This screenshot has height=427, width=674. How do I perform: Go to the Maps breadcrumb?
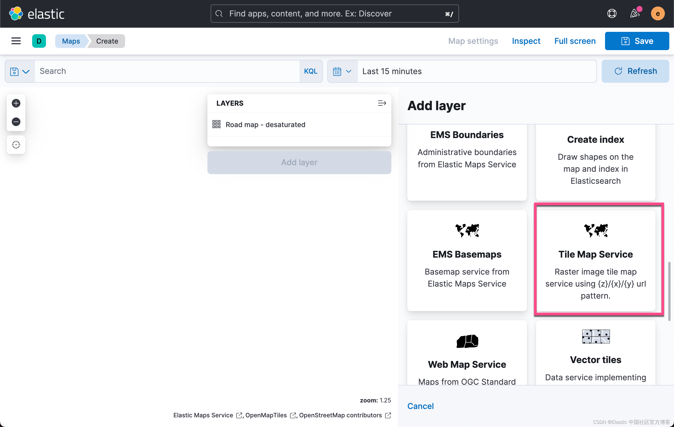coord(71,41)
